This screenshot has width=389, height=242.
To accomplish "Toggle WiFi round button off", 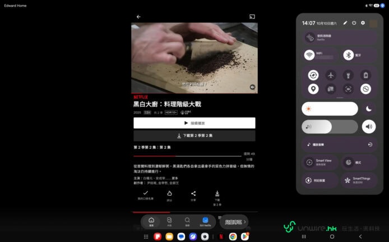I will coord(309,55).
